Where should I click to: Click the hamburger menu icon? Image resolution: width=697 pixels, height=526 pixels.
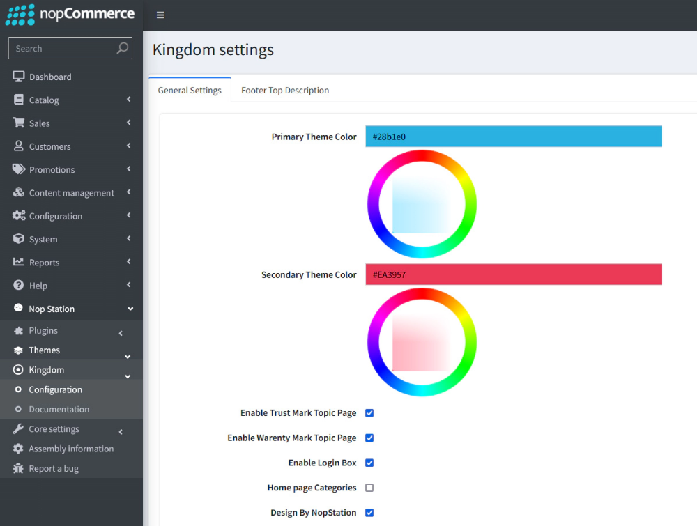click(x=160, y=15)
